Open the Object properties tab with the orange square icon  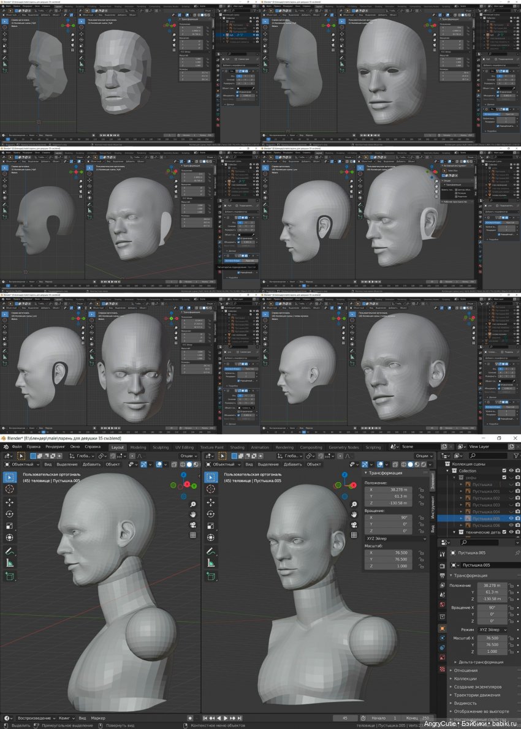443,629
